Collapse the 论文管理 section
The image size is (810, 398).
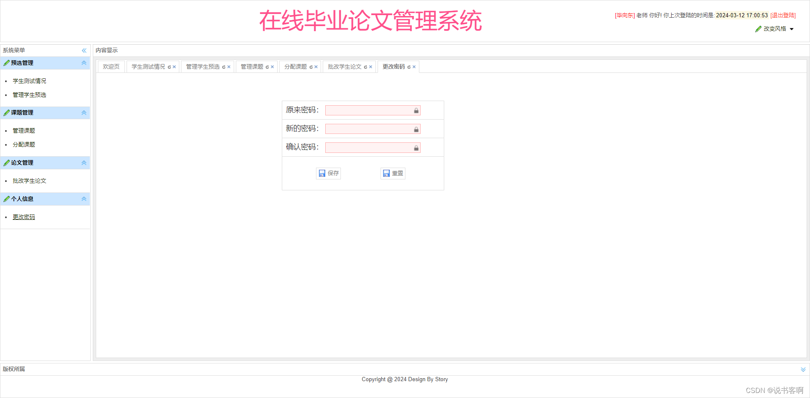84,163
